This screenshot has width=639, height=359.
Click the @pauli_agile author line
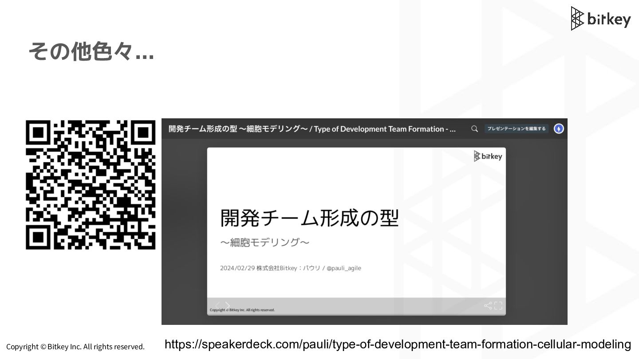[291, 268]
